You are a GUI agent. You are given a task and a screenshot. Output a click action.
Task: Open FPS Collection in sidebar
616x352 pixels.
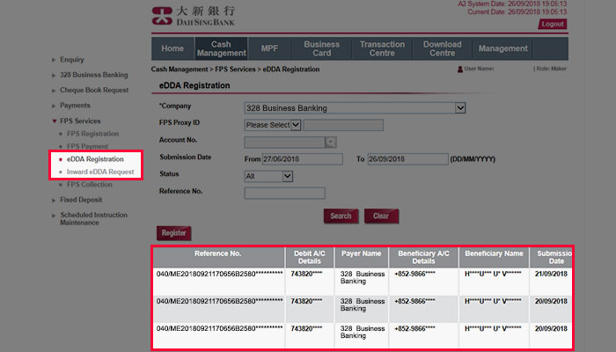point(89,184)
